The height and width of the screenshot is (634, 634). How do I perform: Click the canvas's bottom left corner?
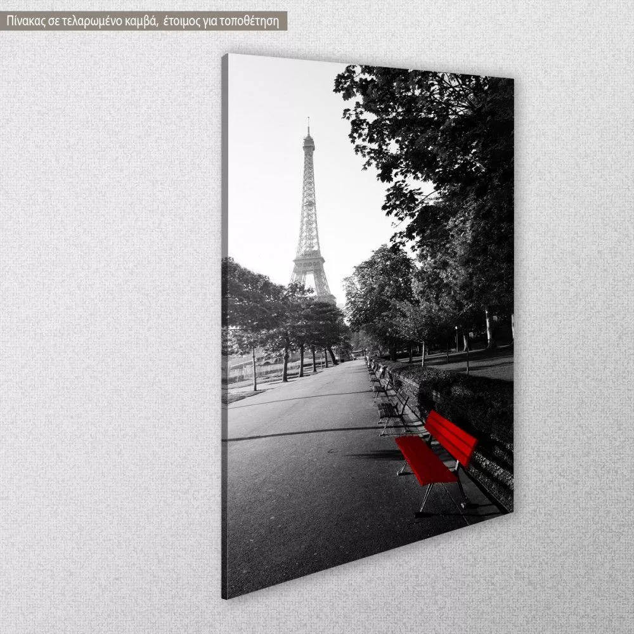[x=225, y=595]
